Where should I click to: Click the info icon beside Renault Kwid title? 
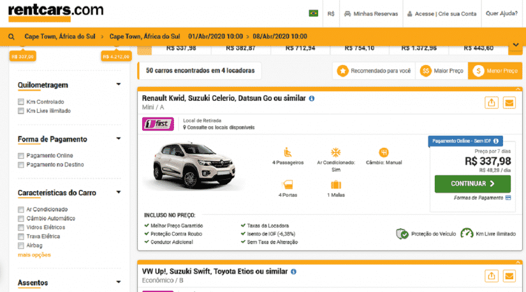pos(312,98)
